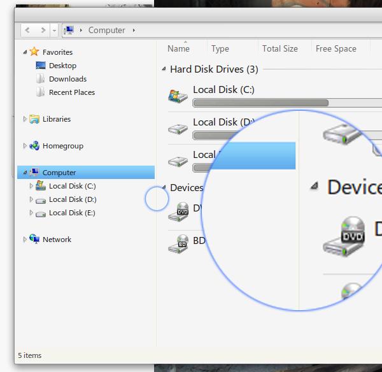The width and height of the screenshot is (382, 372).
Task: Click the BD drive icon in main pane
Action: (x=178, y=244)
